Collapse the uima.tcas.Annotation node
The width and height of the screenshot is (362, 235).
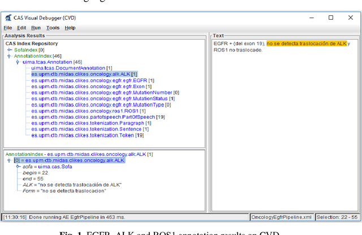coord(18,62)
